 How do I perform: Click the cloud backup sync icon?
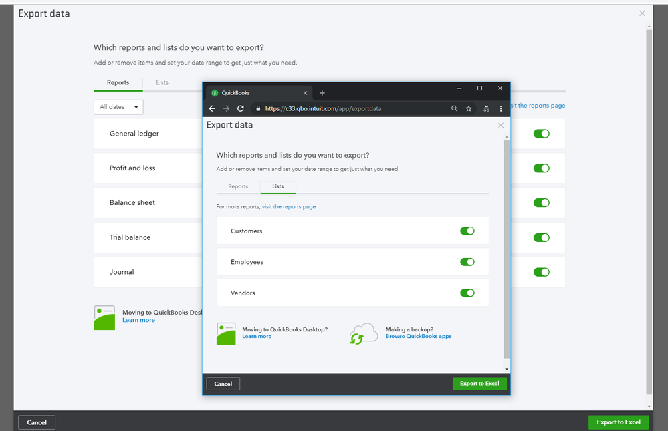tap(363, 333)
